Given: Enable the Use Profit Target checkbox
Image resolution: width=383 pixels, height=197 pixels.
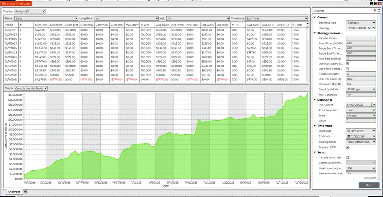Looking at the screenshot, I should [347, 69].
